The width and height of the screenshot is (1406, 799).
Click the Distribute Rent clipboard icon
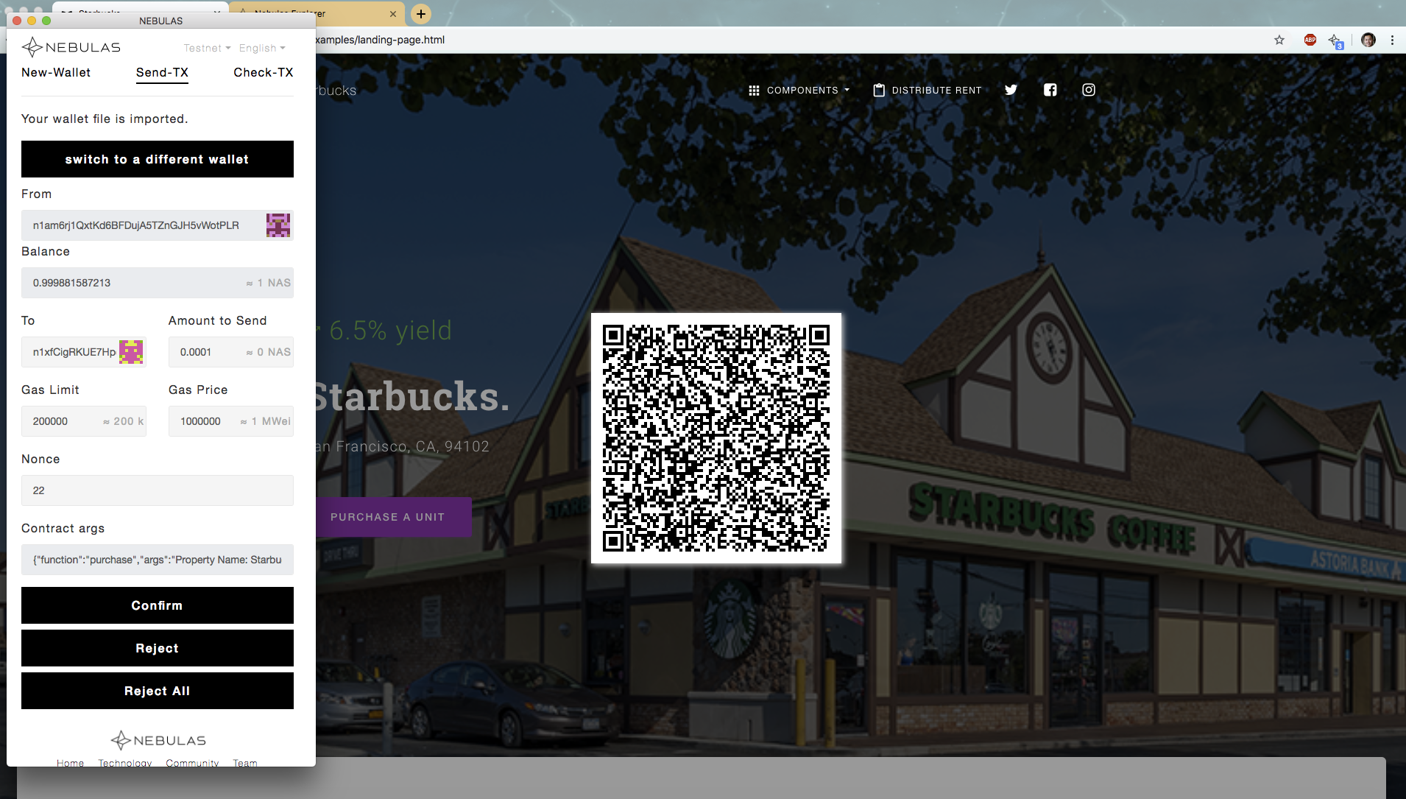coord(879,90)
